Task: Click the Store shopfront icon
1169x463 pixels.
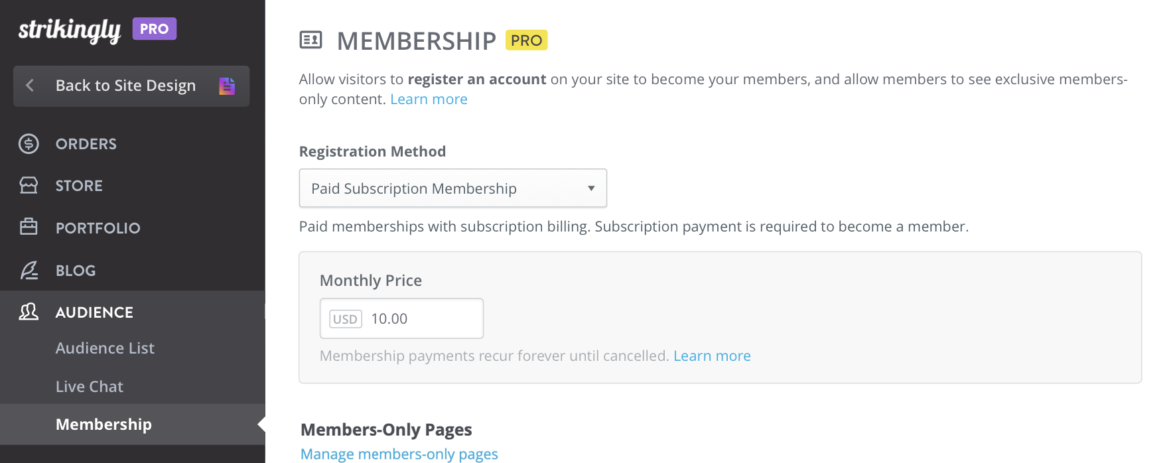Action: 29,185
